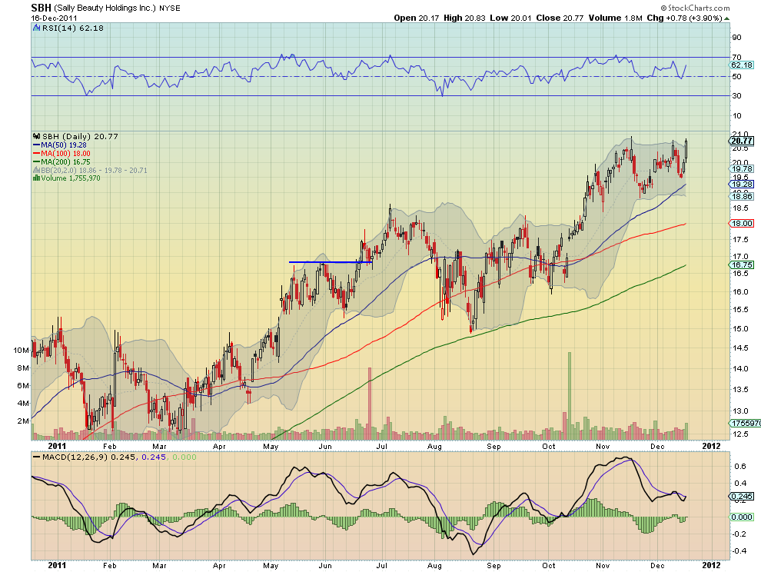Click the 20.77 last price tag on axis
761x572 pixels.
pos(742,141)
